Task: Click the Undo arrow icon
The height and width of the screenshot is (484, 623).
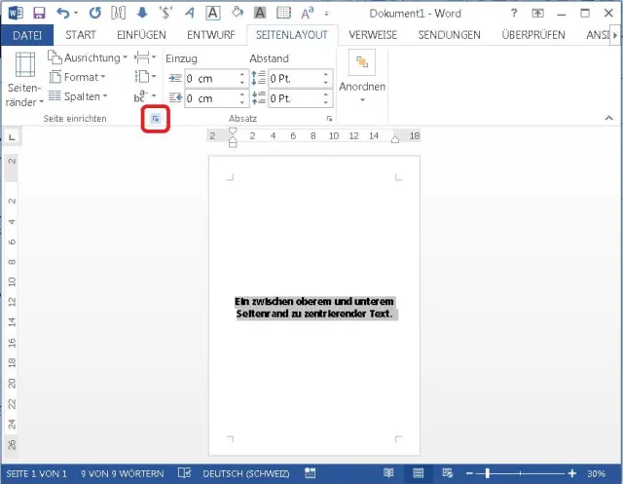Action: pos(63,12)
